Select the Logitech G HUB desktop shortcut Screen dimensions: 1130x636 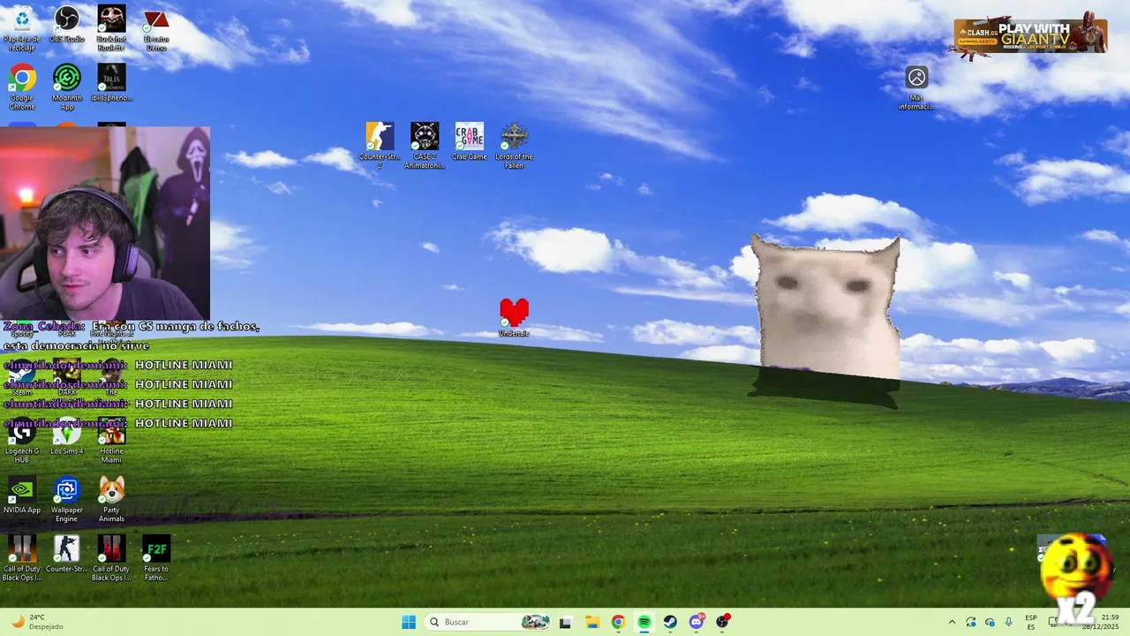point(22,442)
